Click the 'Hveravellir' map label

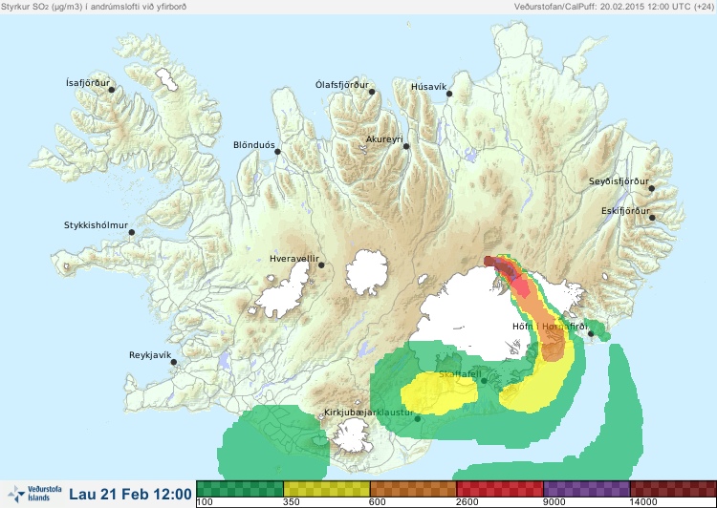(x=294, y=259)
